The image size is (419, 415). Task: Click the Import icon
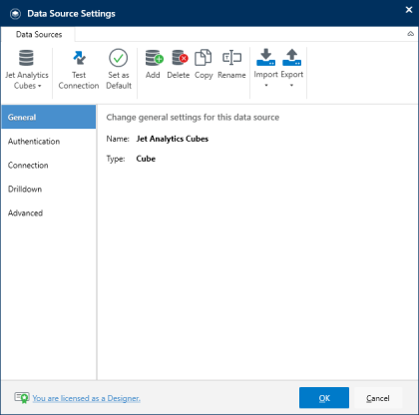[x=266, y=57]
